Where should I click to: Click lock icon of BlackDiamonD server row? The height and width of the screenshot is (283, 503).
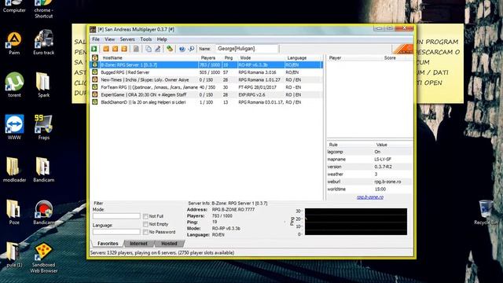[95, 102]
